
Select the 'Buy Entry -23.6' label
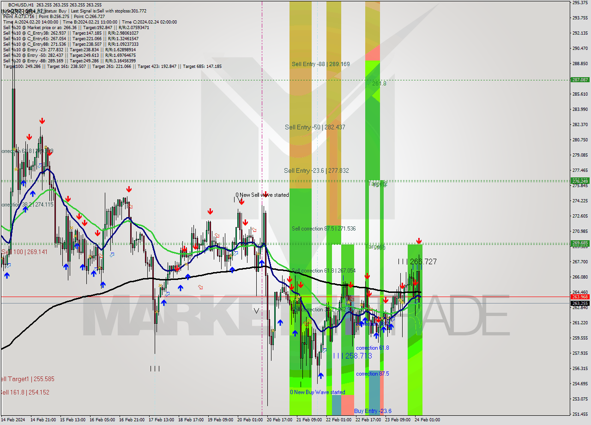pyautogui.click(x=373, y=411)
